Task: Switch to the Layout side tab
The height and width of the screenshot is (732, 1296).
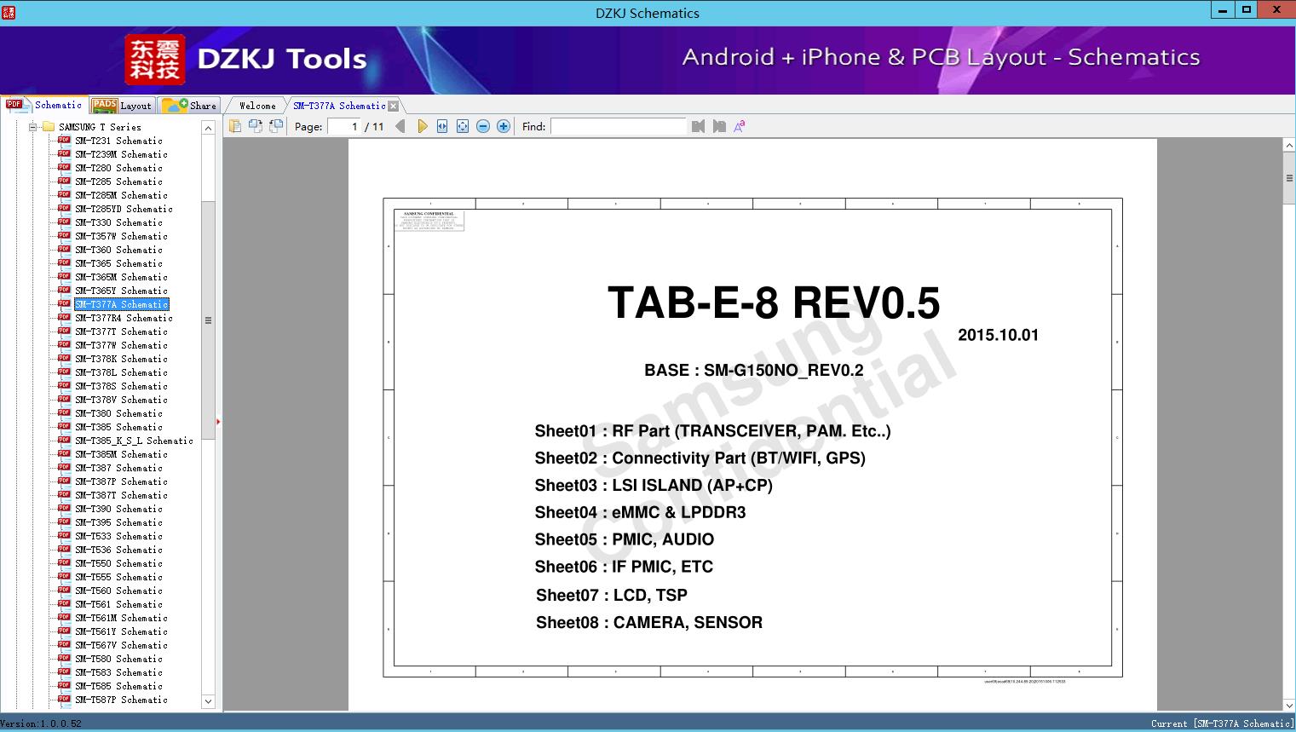Action: click(x=122, y=106)
